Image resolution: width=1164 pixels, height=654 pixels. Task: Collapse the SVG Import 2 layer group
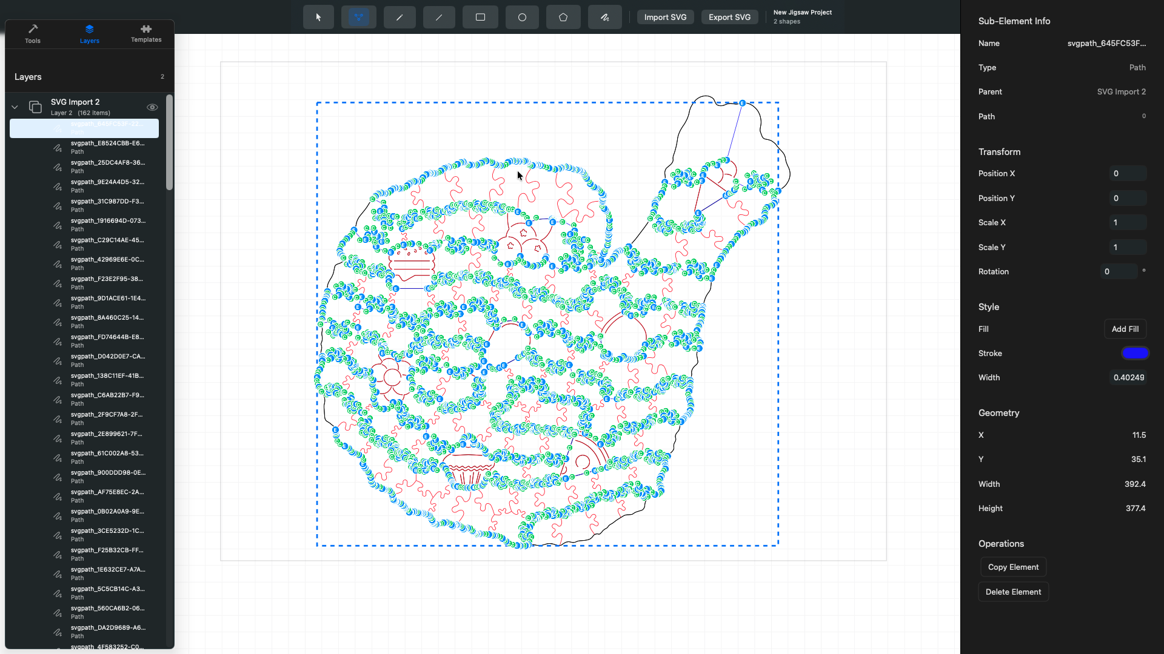pos(14,107)
